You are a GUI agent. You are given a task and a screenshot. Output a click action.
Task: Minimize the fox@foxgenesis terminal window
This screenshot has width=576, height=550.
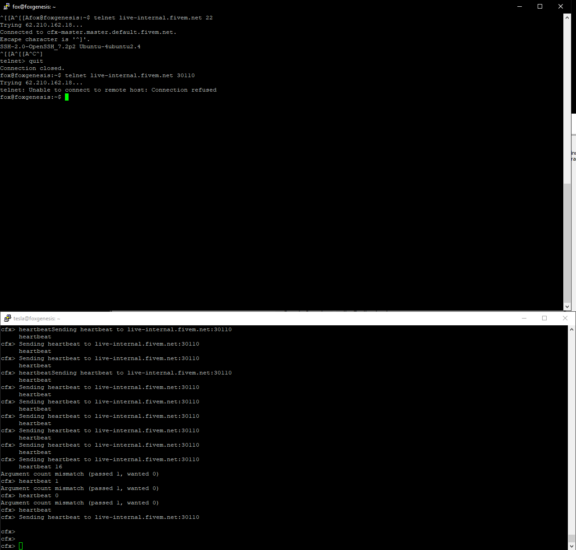click(x=519, y=6)
